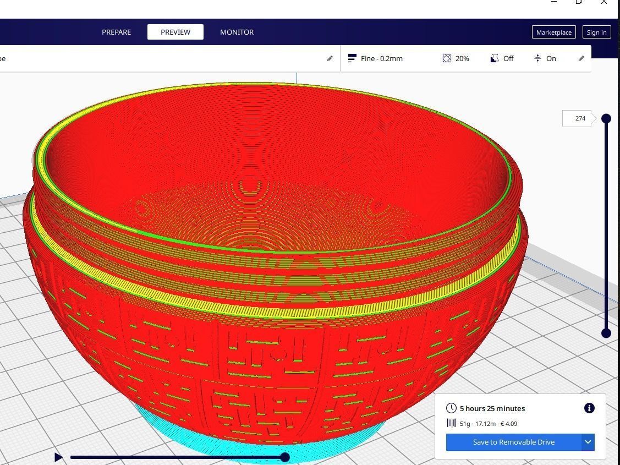The image size is (620, 465).
Task: Click the adhesion On label
Action: [x=551, y=58]
